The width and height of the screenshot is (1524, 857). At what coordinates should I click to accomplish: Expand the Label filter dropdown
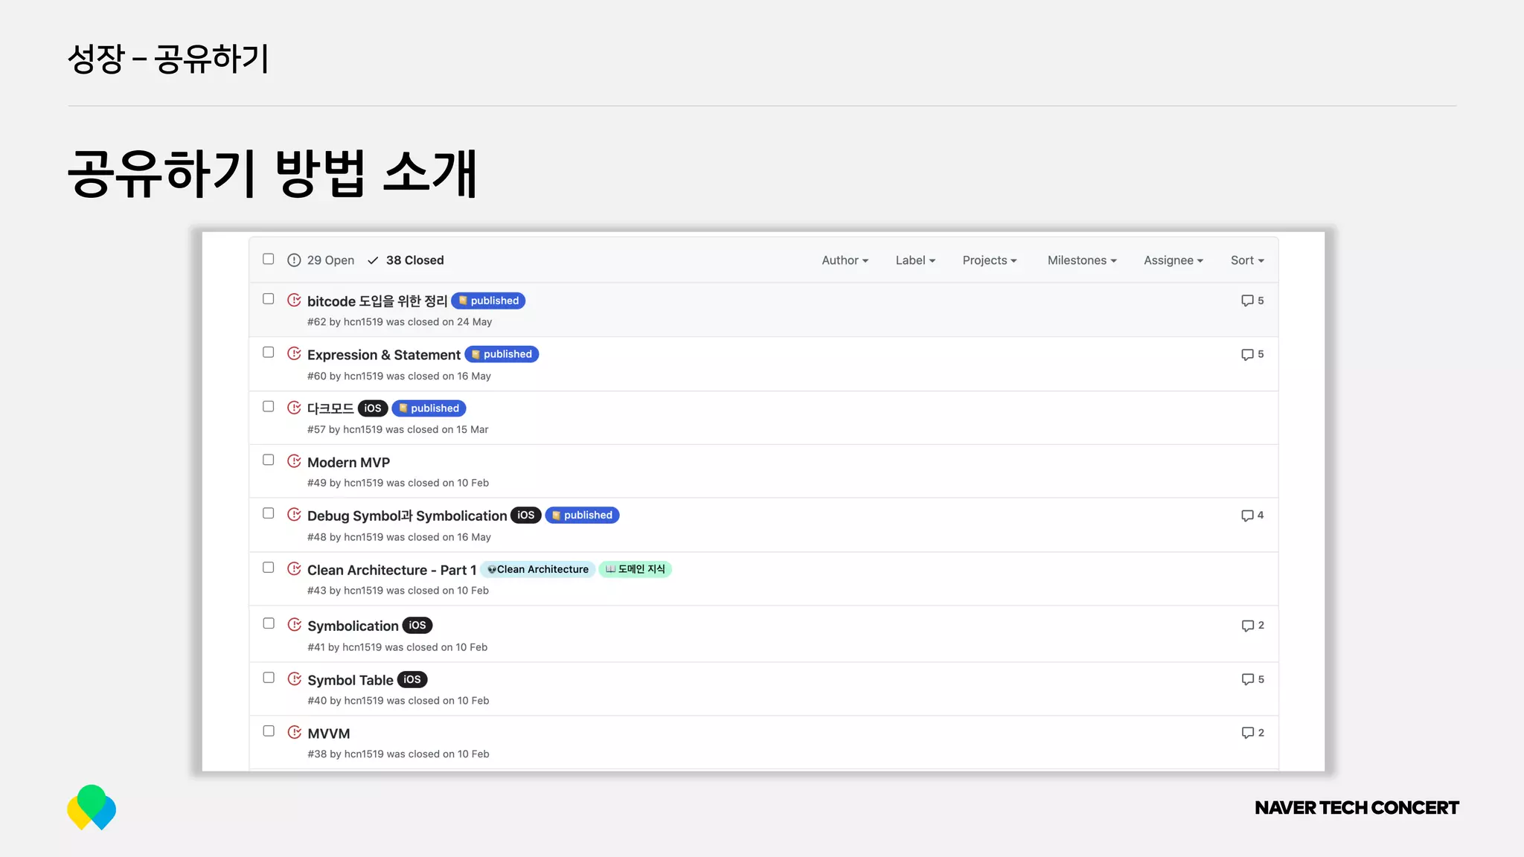pos(915,260)
